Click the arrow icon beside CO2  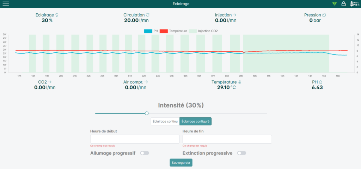click(50, 82)
